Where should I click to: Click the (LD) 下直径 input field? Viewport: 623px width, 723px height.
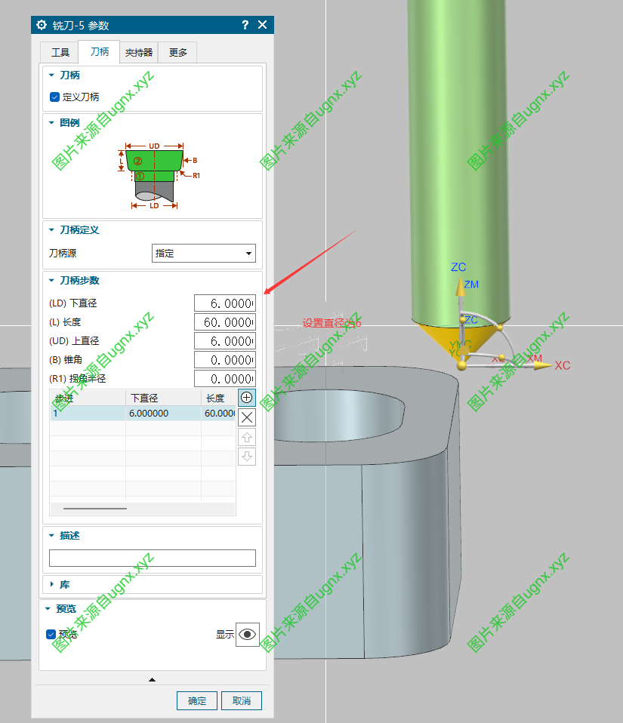[x=224, y=303]
